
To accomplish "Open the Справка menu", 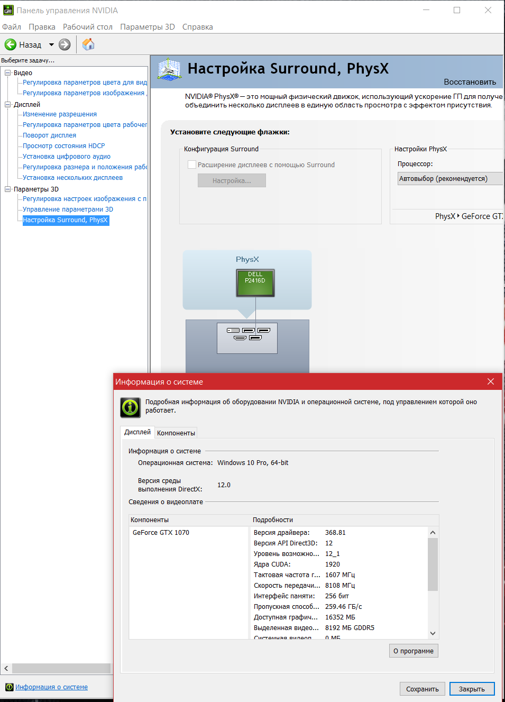I will click(198, 27).
